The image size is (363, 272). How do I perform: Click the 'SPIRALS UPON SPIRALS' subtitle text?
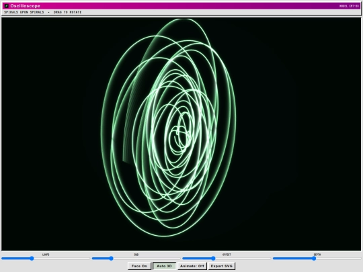click(x=24, y=12)
